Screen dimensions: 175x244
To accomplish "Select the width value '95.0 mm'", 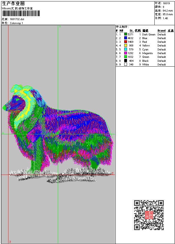I will pyautogui.click(x=168, y=14).
